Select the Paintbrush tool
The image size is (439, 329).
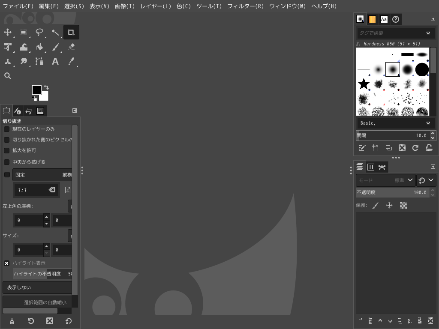55,47
